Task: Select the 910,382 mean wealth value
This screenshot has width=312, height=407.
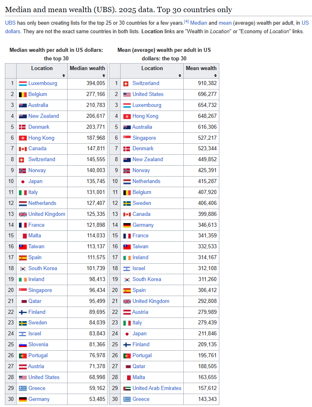Action: (x=207, y=83)
